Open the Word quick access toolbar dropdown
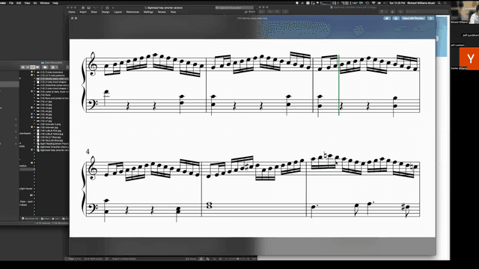 click(113, 7)
